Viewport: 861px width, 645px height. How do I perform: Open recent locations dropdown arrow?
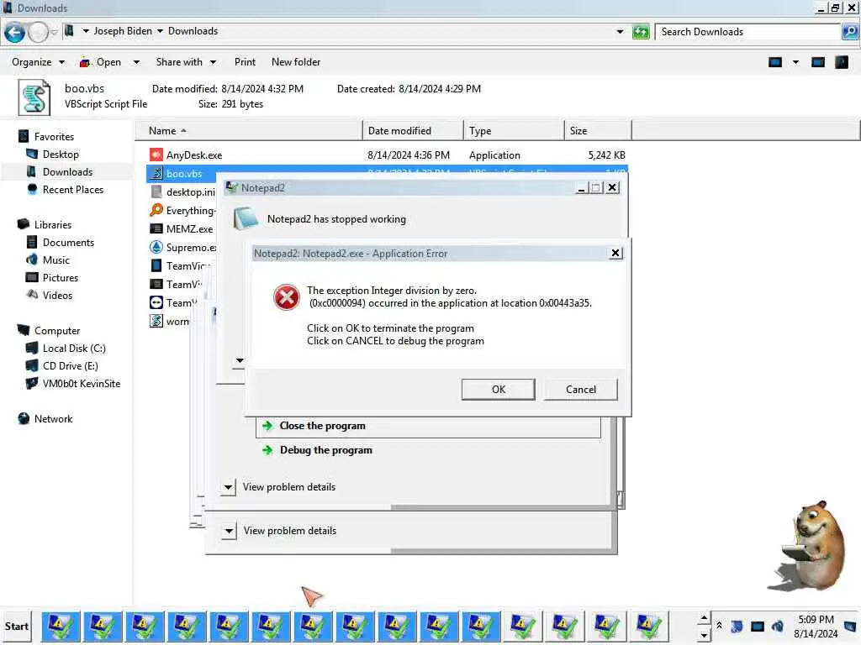54,32
